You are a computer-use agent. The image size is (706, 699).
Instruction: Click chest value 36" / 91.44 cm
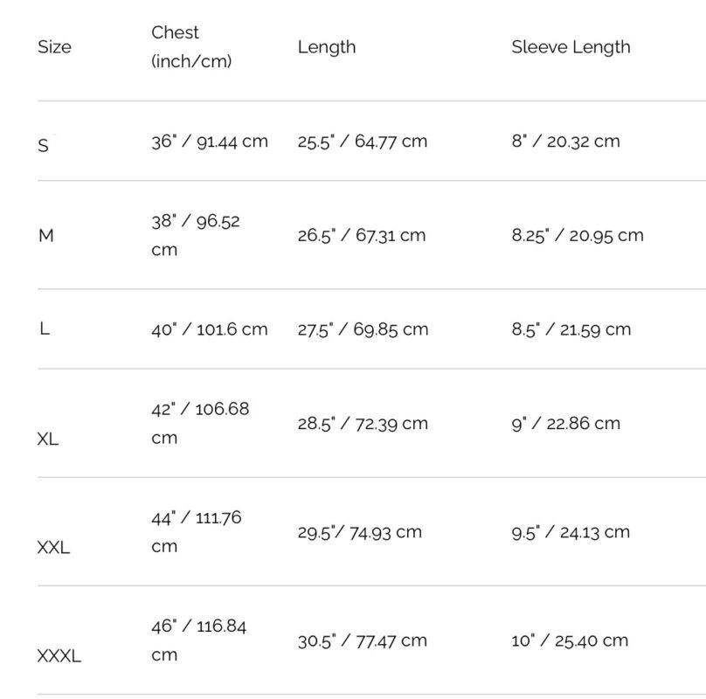[210, 142]
